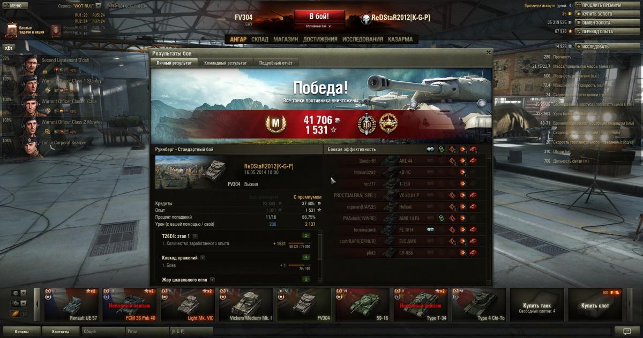Toggle the checkbox beside the camouflage filter
Image resolution: width=643 pixels, height=338 pixels.
[24, 314]
